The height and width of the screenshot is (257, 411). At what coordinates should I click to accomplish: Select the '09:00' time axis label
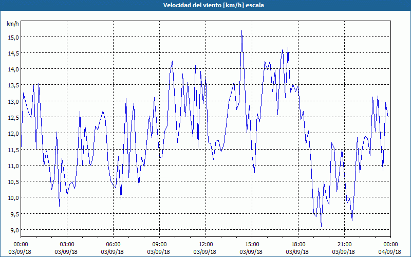(x=159, y=245)
